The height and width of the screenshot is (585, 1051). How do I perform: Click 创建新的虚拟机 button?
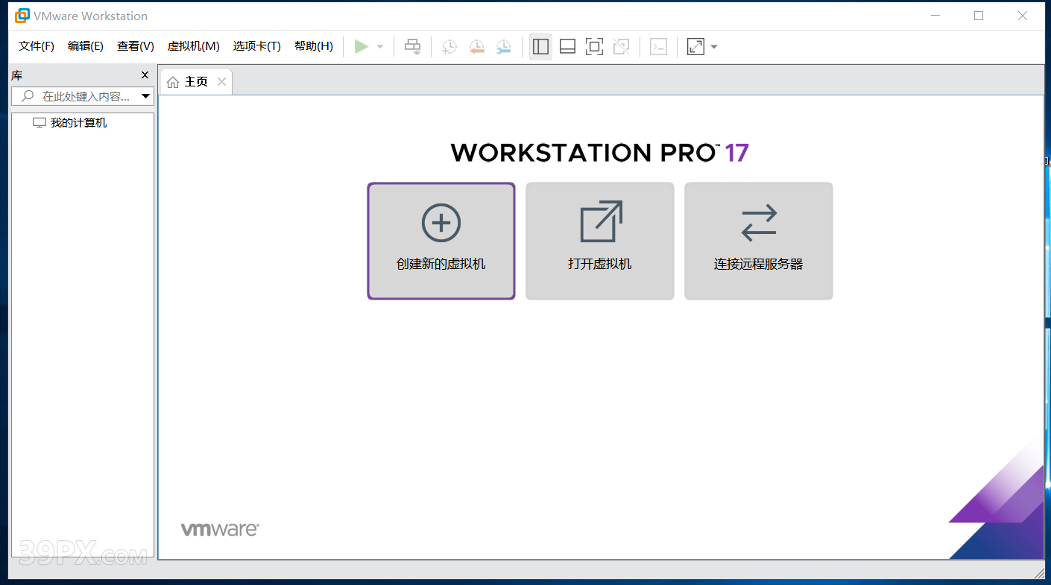coord(441,241)
